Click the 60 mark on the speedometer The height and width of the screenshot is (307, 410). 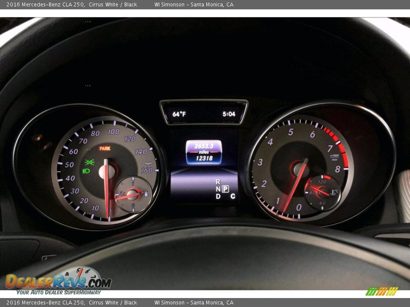point(73,151)
